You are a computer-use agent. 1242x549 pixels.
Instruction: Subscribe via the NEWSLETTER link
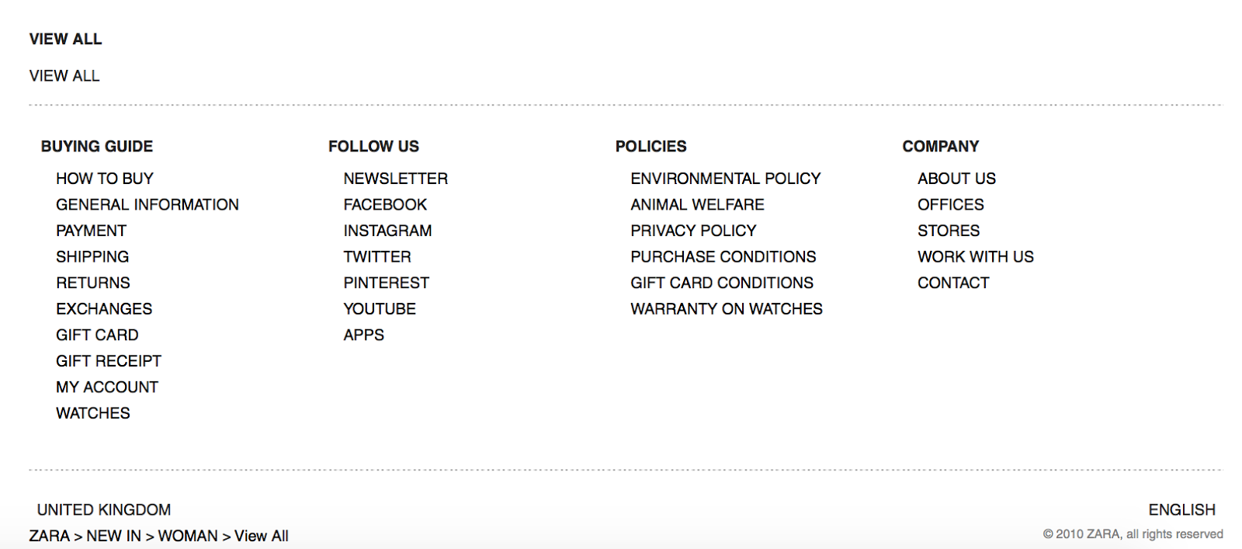click(395, 179)
